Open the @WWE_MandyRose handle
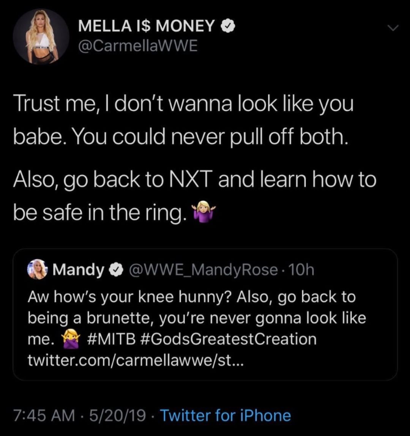This screenshot has width=410, height=436. (203, 270)
